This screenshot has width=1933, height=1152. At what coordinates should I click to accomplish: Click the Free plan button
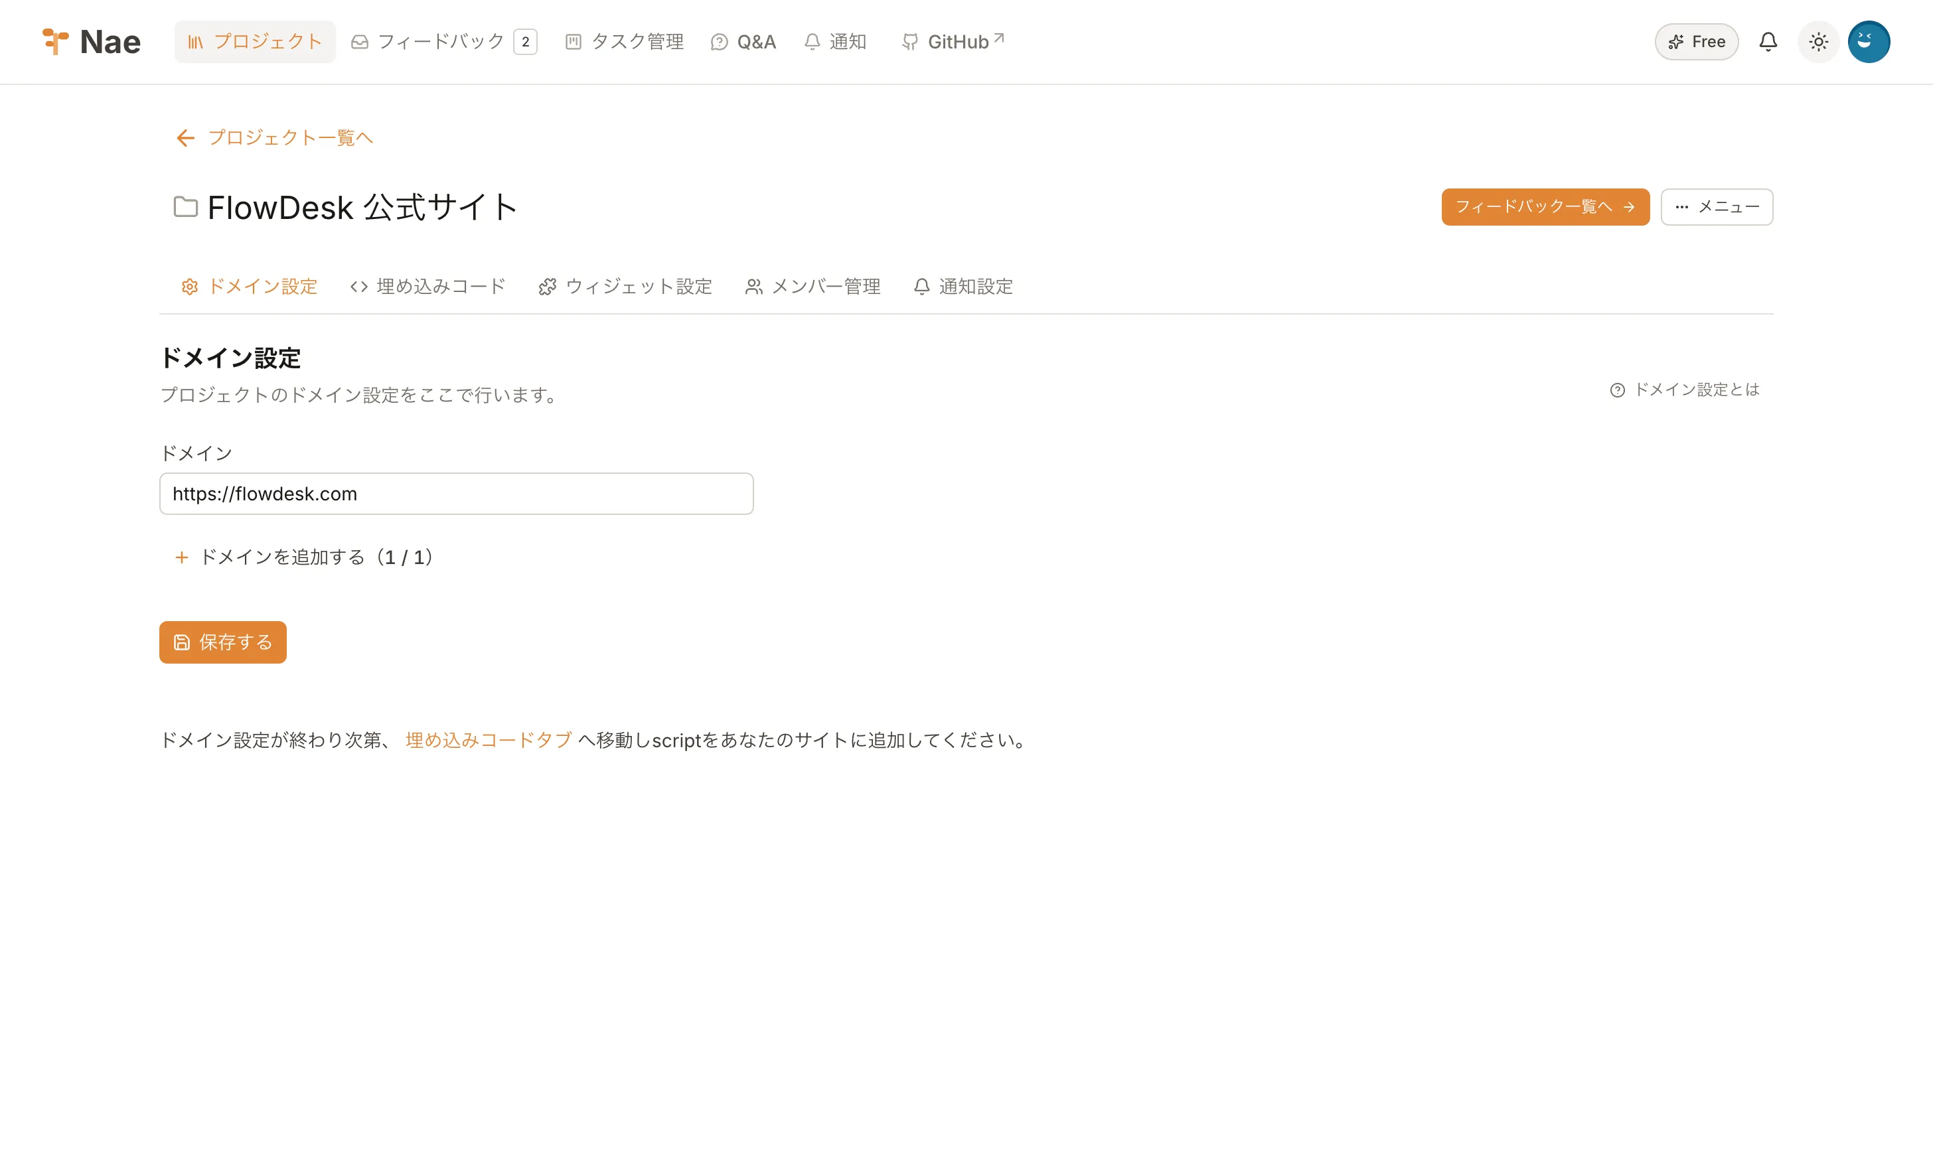click(1696, 42)
